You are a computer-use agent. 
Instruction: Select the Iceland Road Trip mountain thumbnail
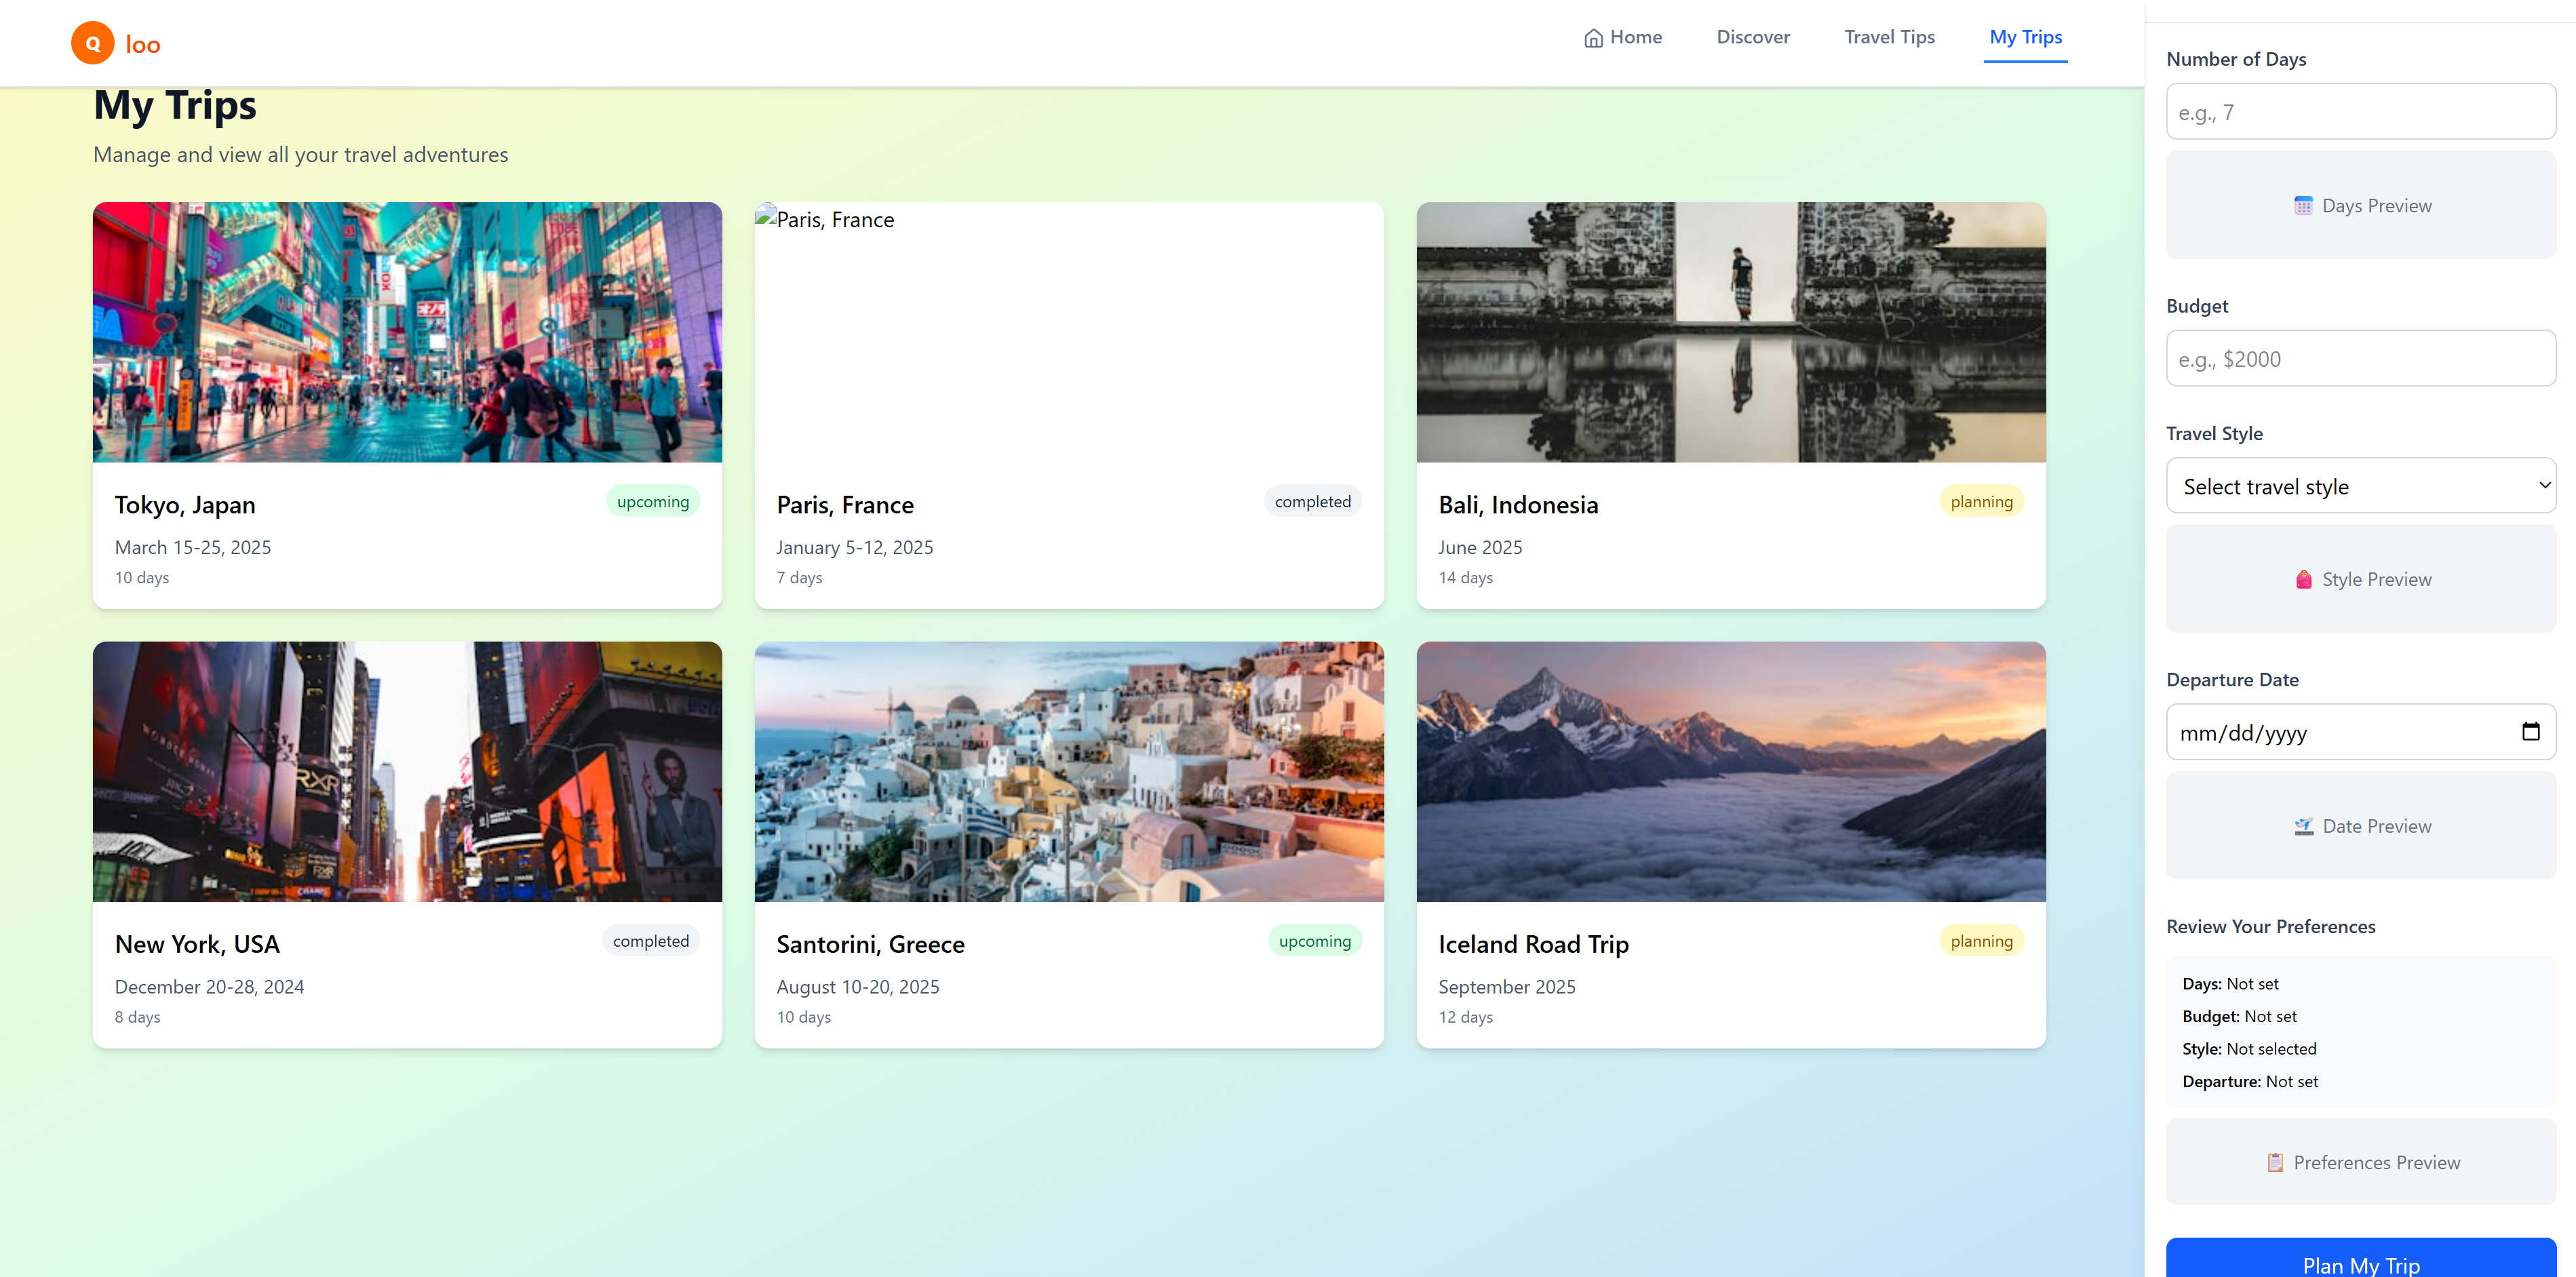tap(1730, 772)
